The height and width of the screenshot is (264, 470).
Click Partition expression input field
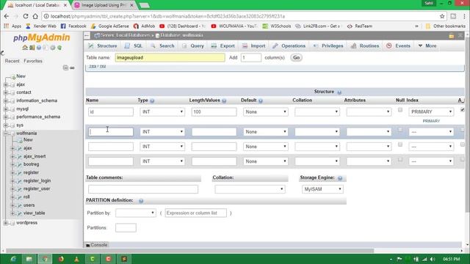coord(196,213)
